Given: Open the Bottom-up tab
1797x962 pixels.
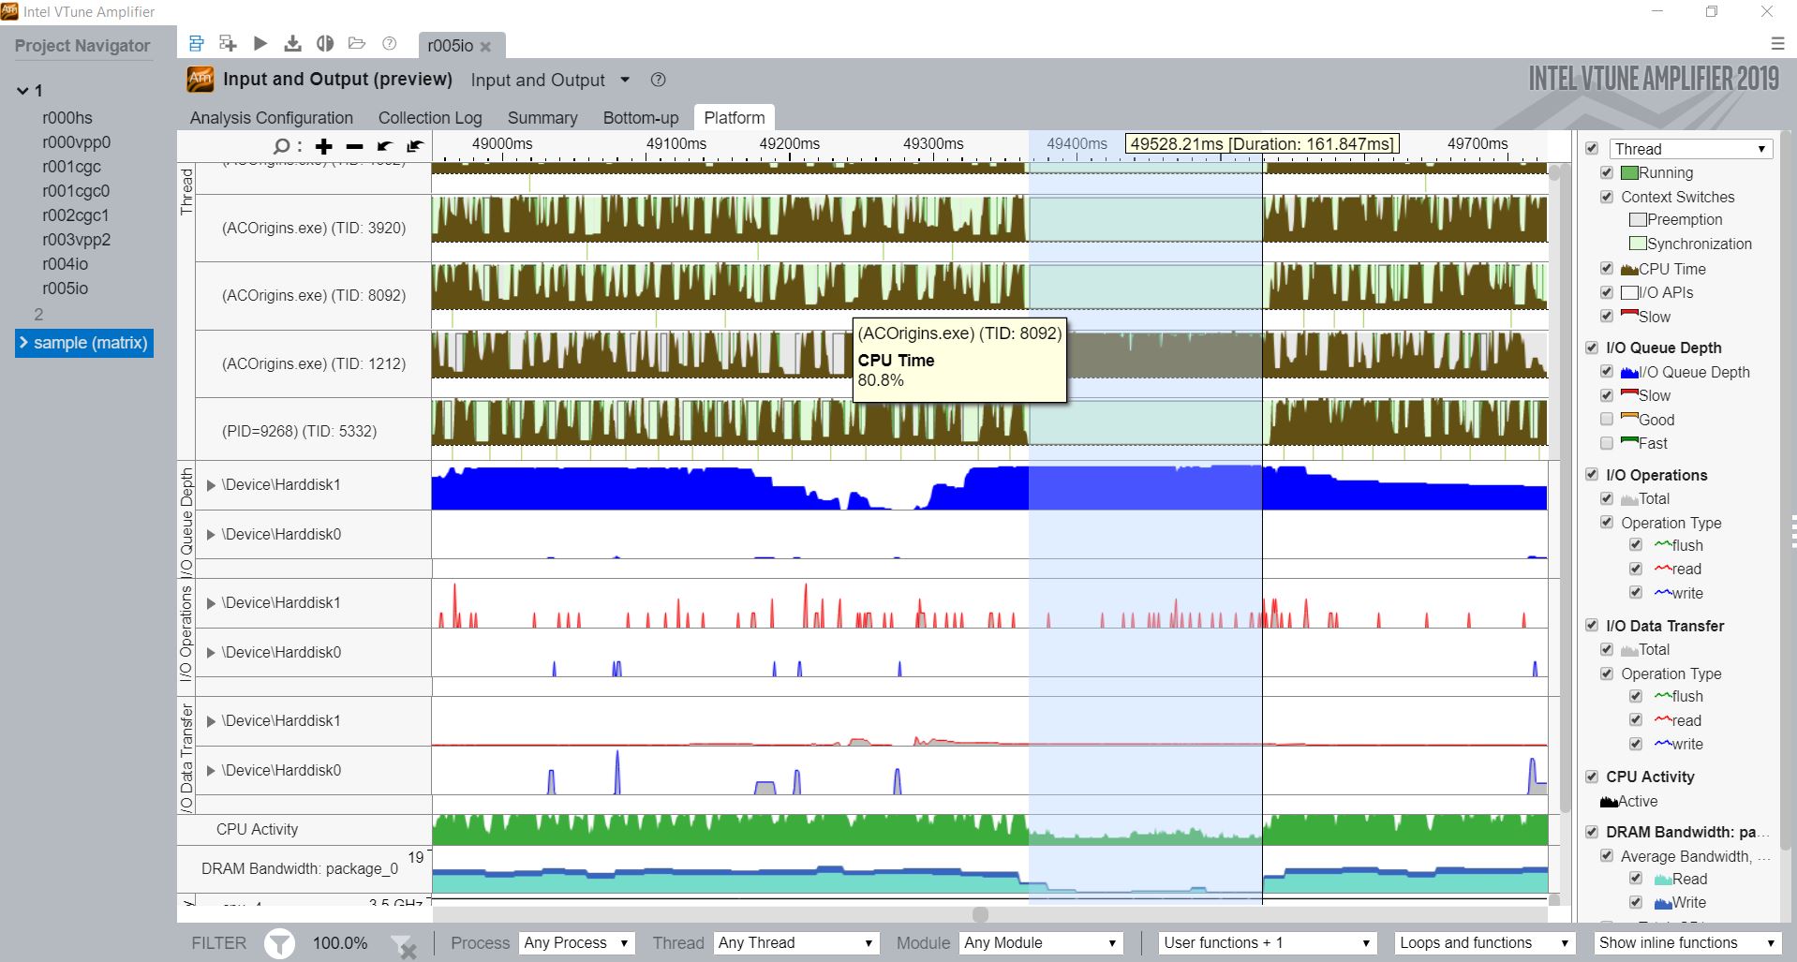Looking at the screenshot, I should tap(640, 118).
